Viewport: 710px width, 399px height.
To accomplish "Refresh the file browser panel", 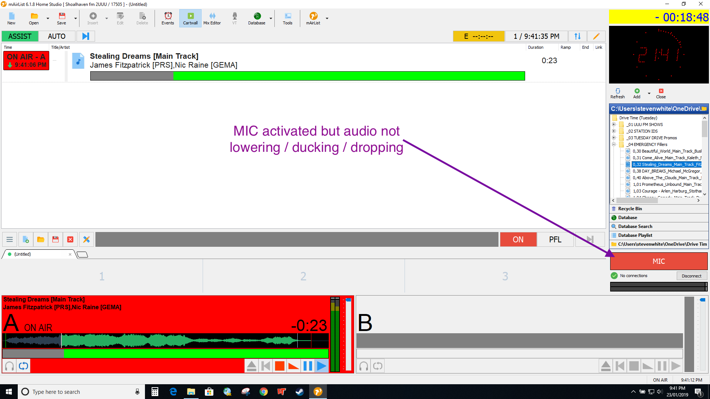I will pos(618,93).
